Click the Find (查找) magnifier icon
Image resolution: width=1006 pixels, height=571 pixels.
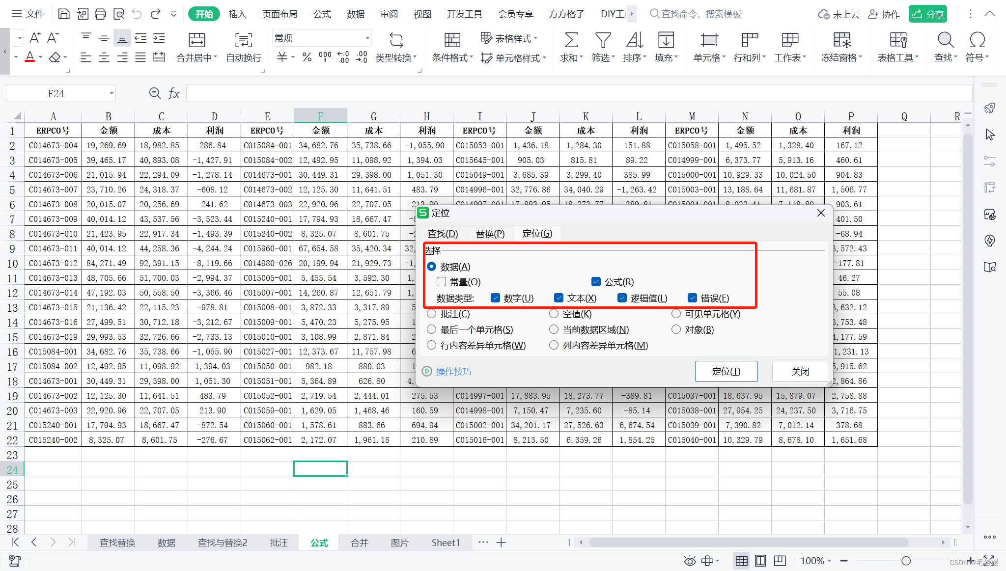click(x=945, y=40)
